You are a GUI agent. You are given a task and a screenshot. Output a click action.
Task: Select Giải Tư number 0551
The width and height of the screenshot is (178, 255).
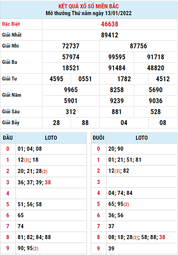(85, 79)
